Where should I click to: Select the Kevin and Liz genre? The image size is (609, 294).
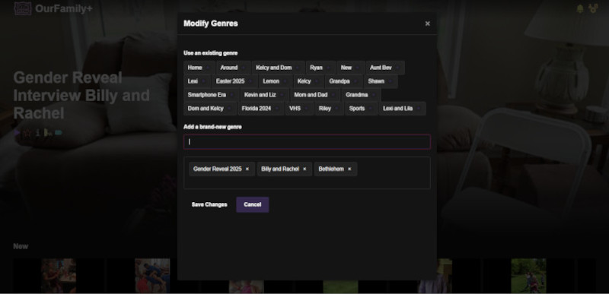pos(264,95)
